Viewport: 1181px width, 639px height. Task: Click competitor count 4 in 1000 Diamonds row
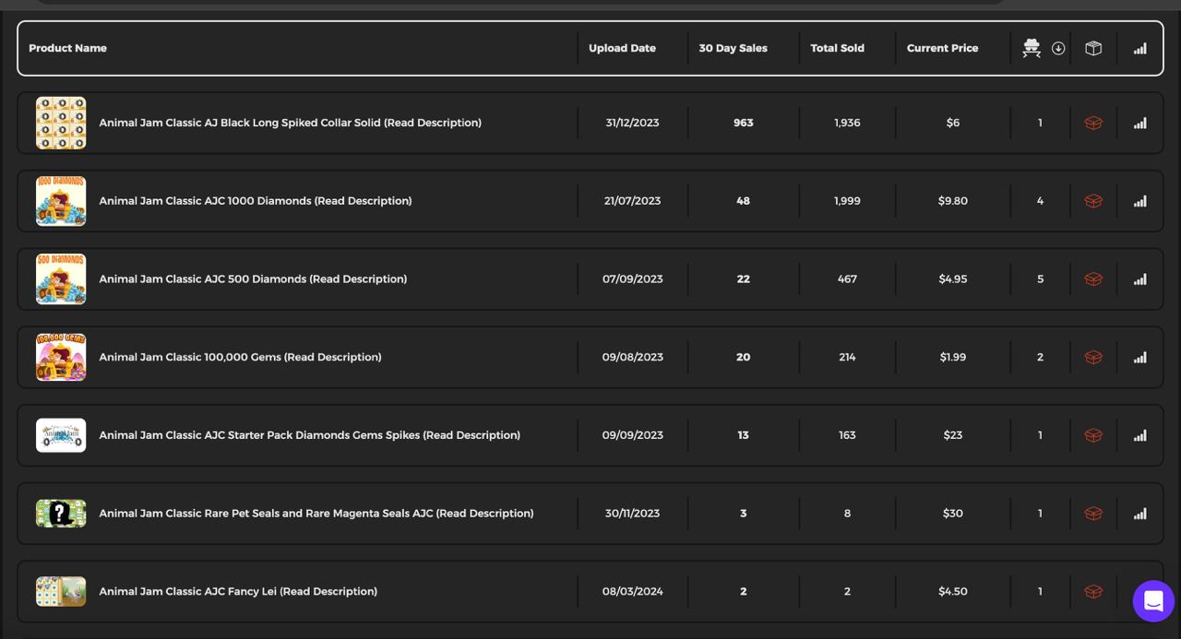(1040, 201)
